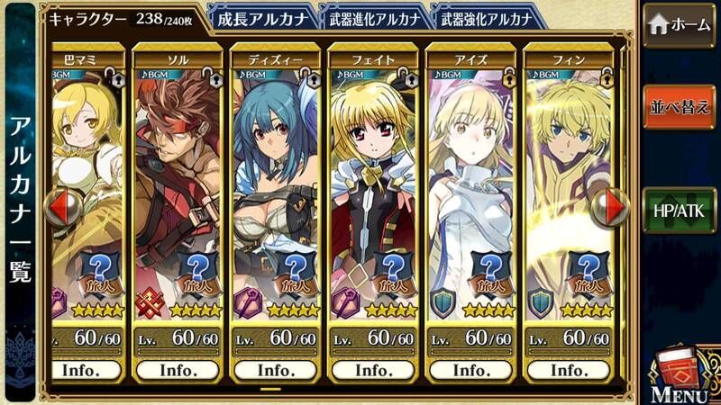
Task: Show next characters with right red arrow
Action: point(611,208)
